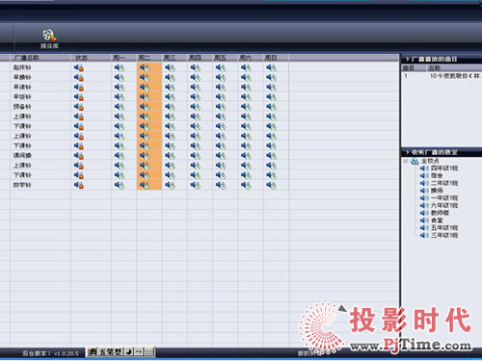Click the 早操铃 speaker icon under 周一
This screenshot has width=482, height=361.
tap(120, 77)
